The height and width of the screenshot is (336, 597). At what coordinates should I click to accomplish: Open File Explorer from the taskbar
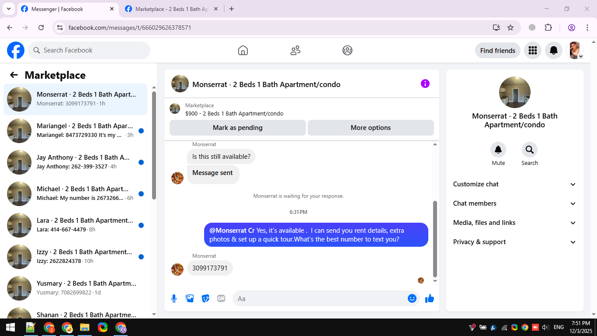[85, 327]
